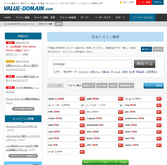This screenshot has height=165, width=167.
Task: Open ドメイン料金表 menu item
Action: click(68, 17)
